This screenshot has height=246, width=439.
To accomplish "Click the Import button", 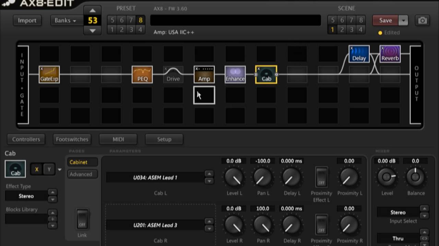I will [27, 20].
